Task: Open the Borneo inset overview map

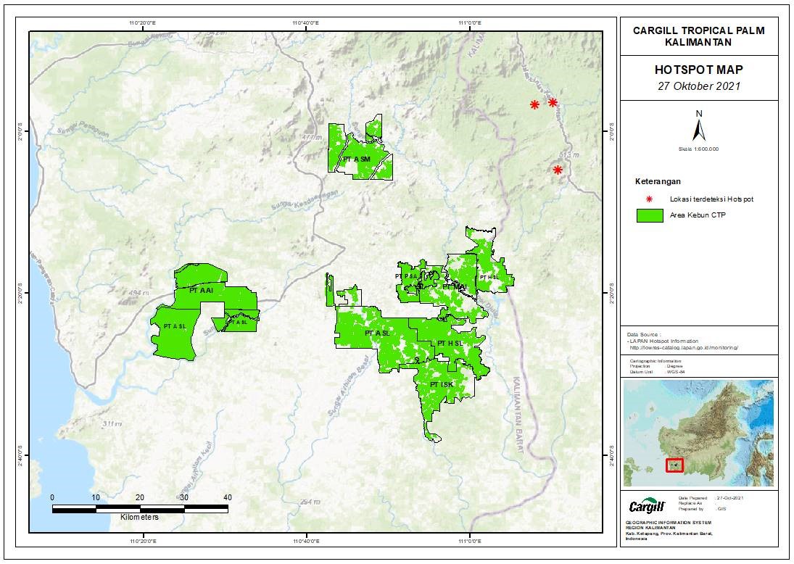Action: pos(699,434)
